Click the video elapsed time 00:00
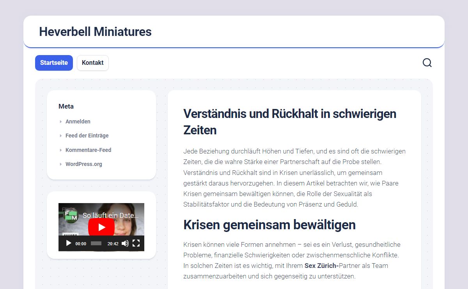This screenshot has height=289, width=468. coord(81,244)
